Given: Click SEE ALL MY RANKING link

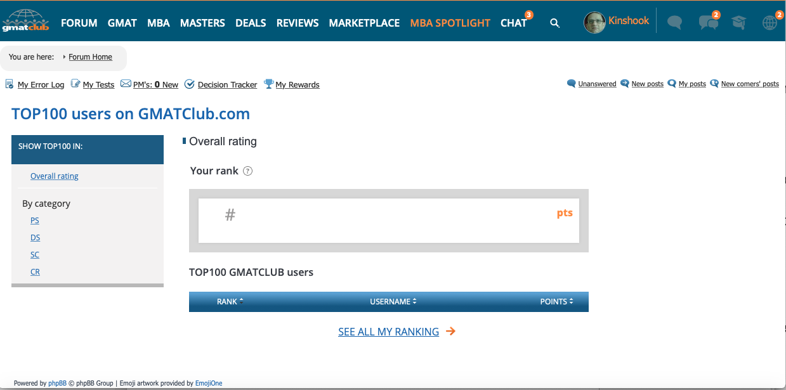Looking at the screenshot, I should click(389, 332).
